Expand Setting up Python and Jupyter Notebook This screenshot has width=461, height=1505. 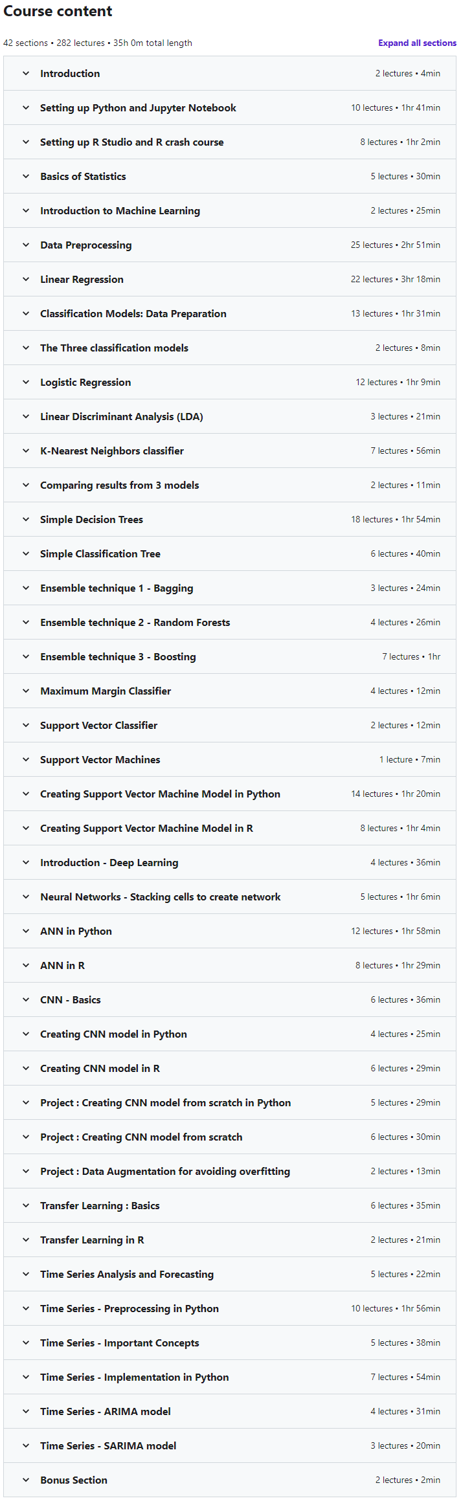[230, 107]
